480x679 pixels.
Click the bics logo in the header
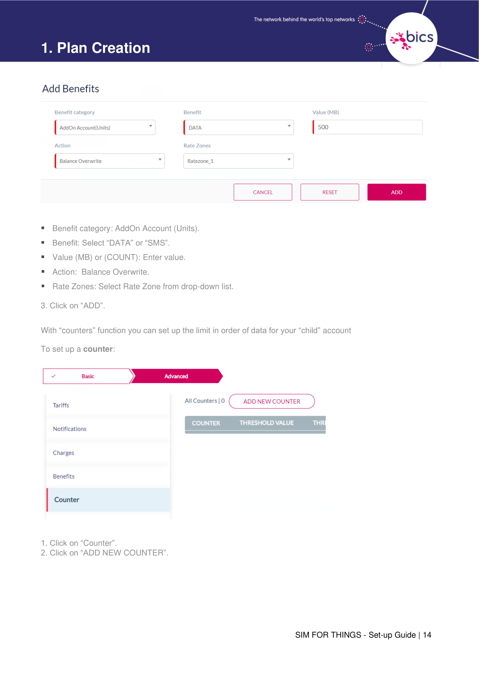(x=412, y=38)
